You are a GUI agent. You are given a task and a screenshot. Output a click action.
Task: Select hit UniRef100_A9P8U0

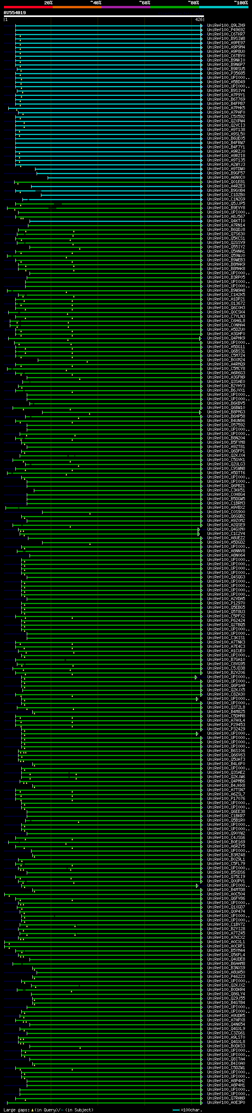tap(226, 51)
